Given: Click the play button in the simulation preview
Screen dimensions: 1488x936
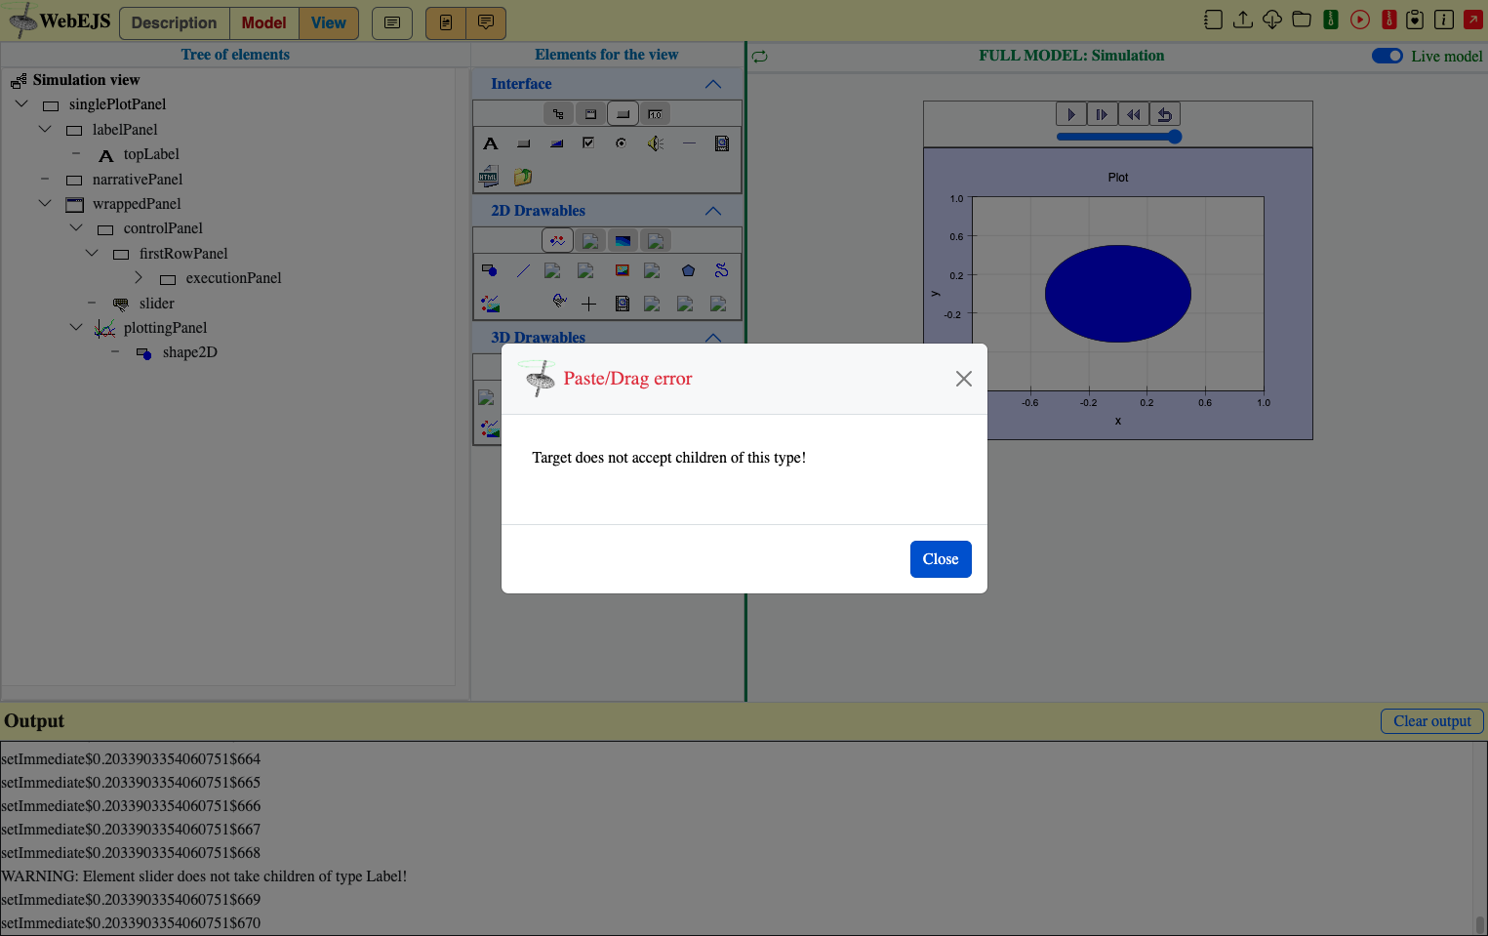Looking at the screenshot, I should 1071,114.
